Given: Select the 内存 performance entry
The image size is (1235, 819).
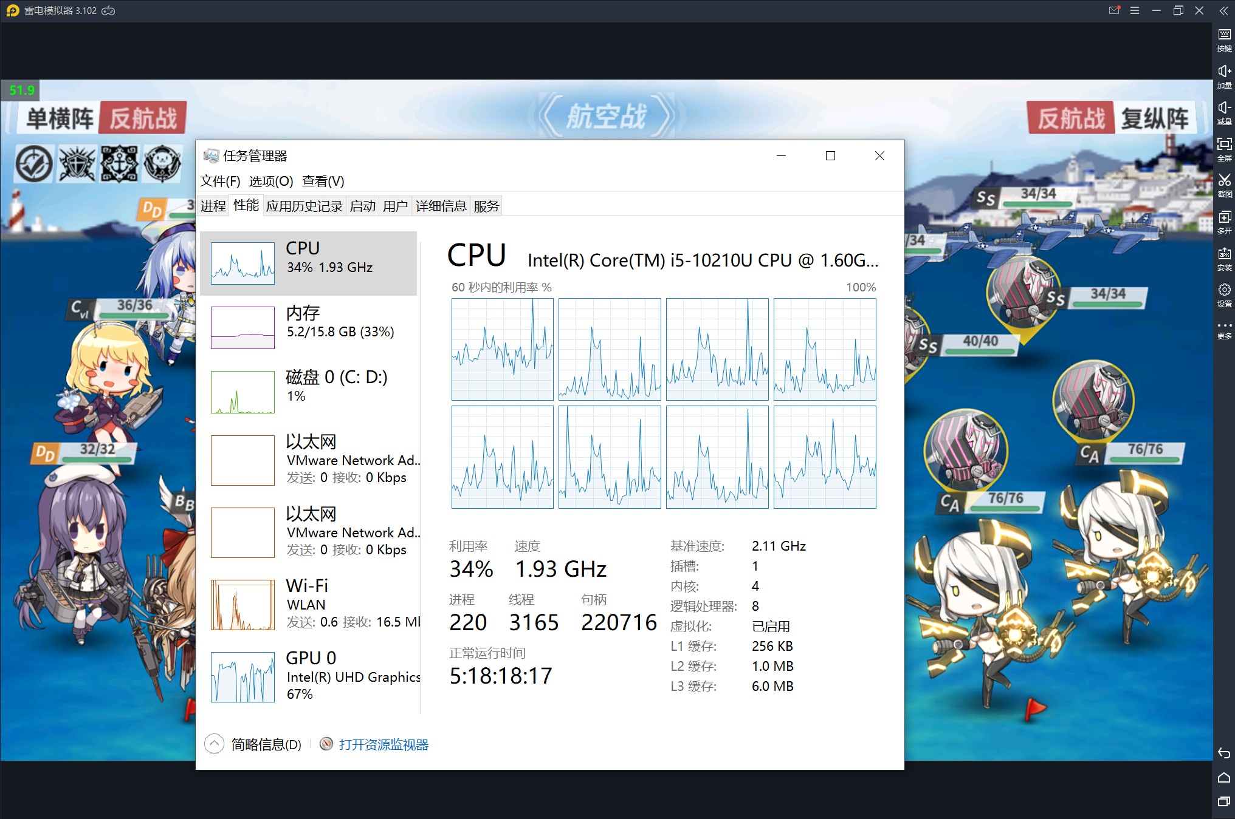Looking at the screenshot, I should pyautogui.click(x=309, y=328).
